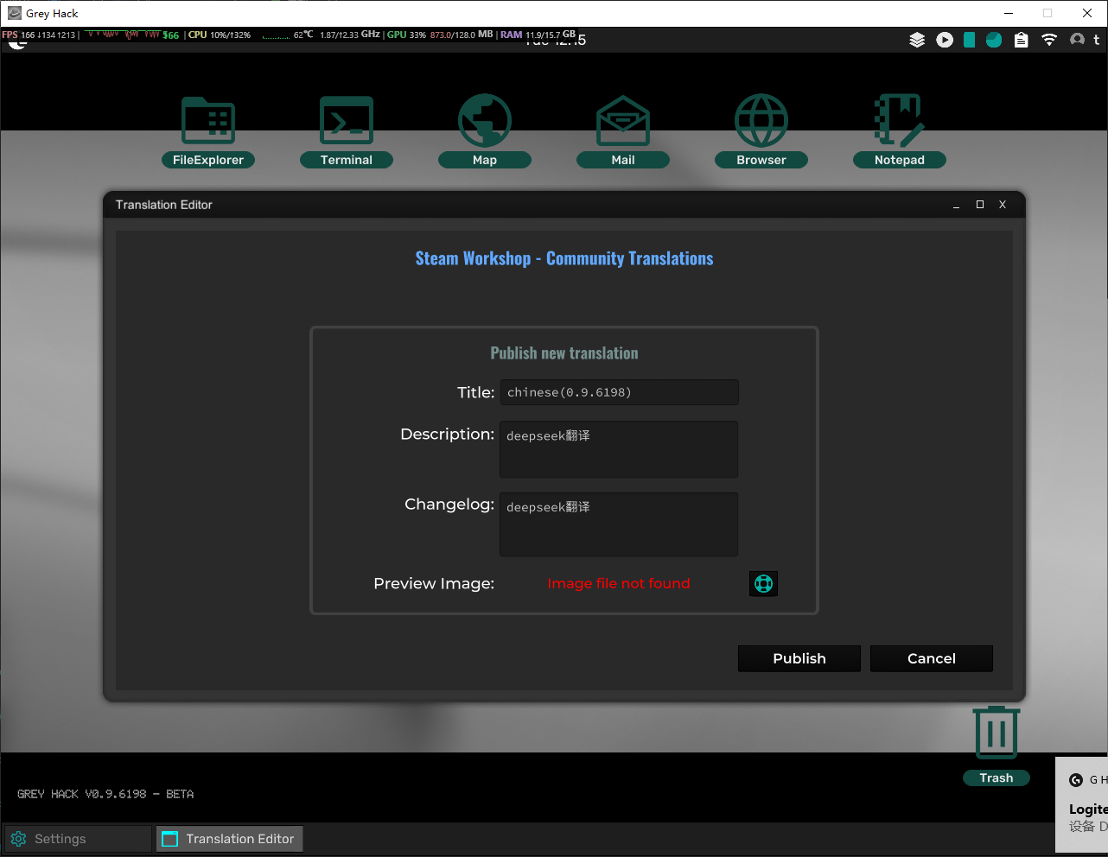Maximize the Translation Editor window
Viewport: 1108px width, 857px height.
pos(980,205)
